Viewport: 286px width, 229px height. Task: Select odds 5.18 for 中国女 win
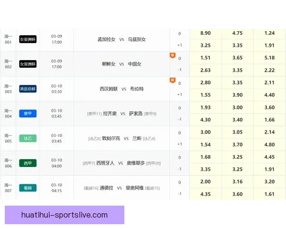tap(269, 58)
